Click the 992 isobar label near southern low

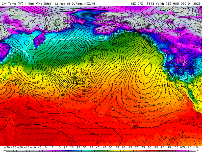86,82
